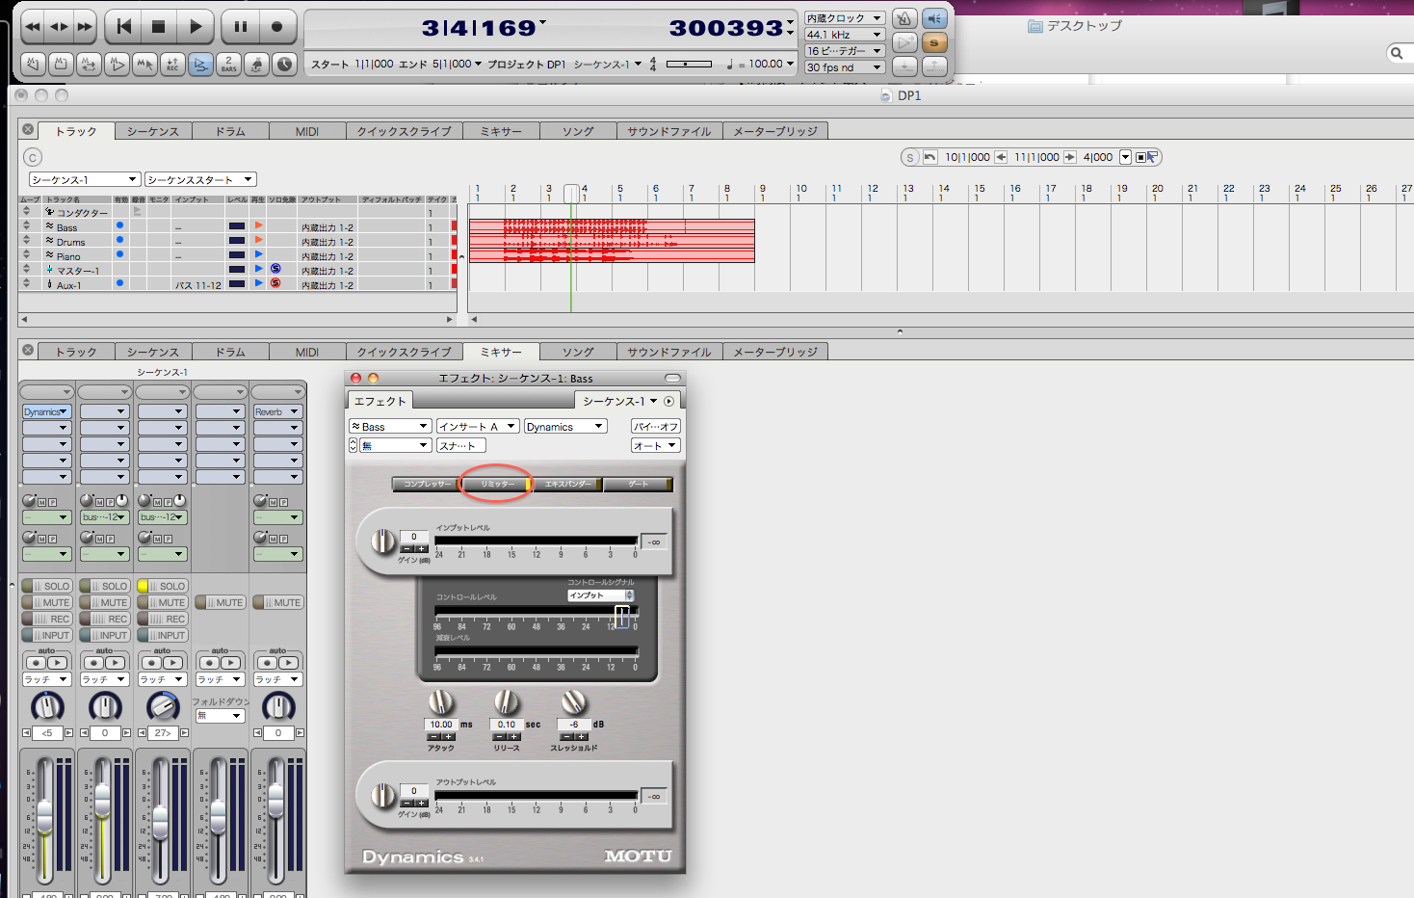Viewport: 1414px width, 898px height.
Task: Switch to ドラム tab in upper window
Action: pos(230,131)
